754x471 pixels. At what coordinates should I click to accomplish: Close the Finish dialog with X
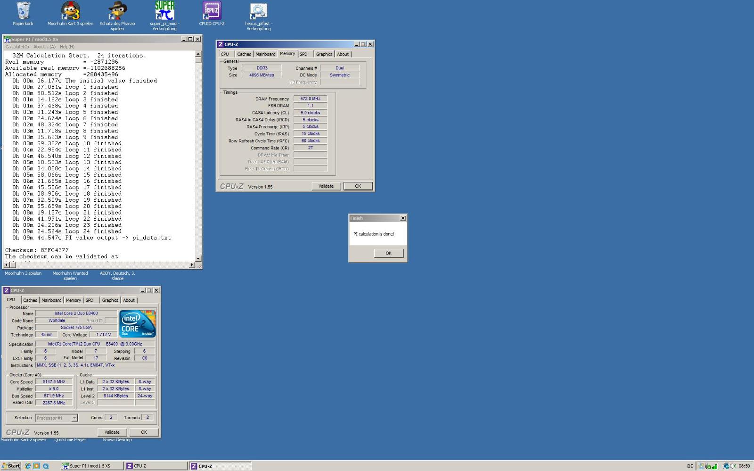point(402,218)
